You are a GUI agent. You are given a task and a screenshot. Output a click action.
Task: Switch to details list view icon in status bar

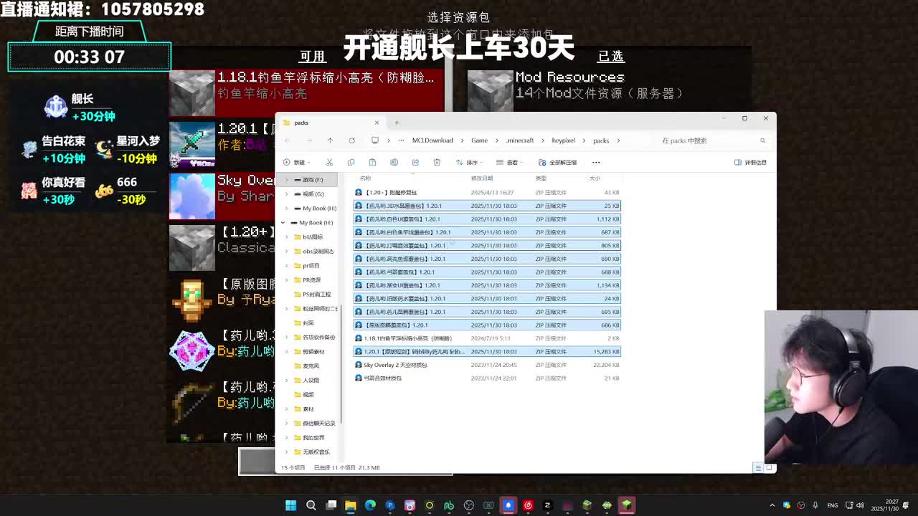point(757,468)
